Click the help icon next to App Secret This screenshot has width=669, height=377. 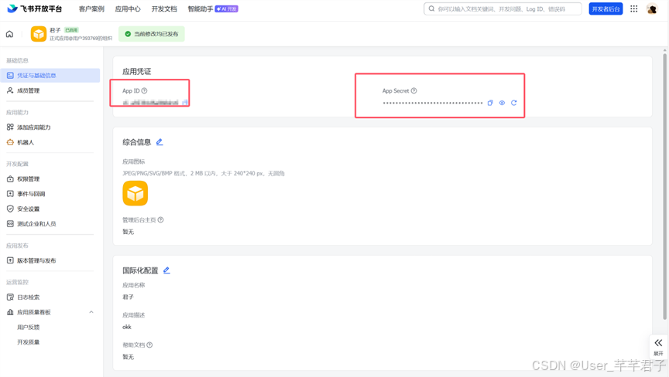point(413,90)
